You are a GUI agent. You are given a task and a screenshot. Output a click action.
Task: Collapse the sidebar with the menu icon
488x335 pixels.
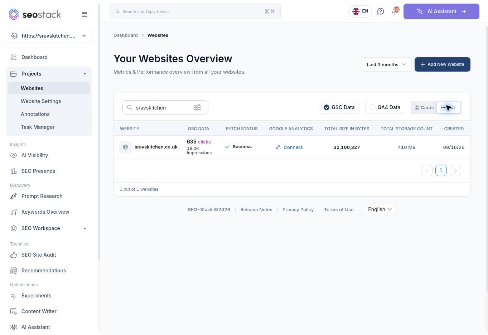pos(84,14)
